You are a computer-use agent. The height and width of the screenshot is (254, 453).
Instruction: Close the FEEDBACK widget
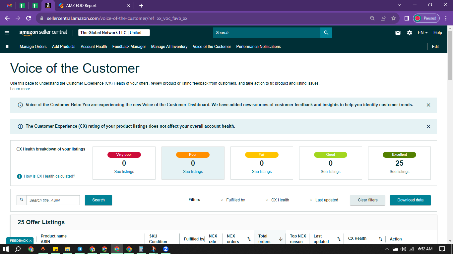tap(31, 241)
